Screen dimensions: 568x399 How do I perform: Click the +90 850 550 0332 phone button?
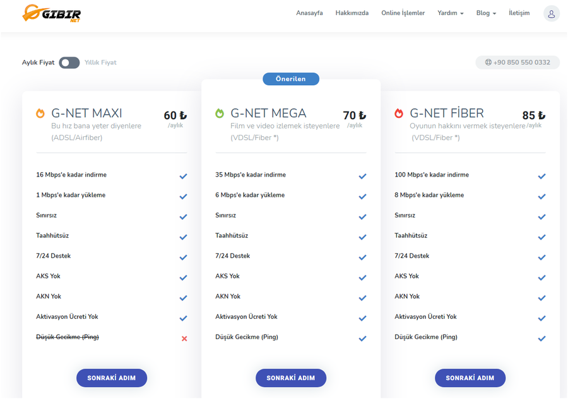click(x=518, y=62)
